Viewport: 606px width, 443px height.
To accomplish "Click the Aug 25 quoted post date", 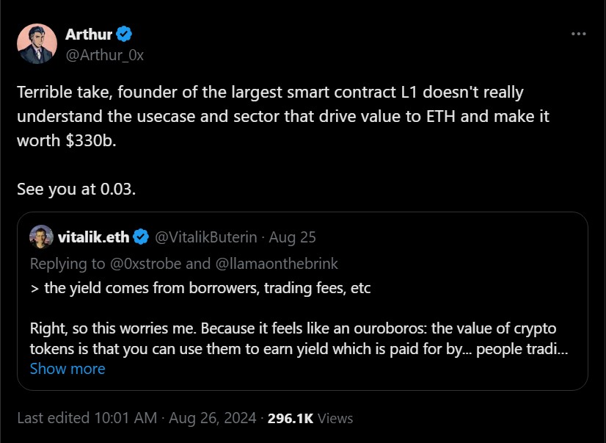I will click(293, 237).
